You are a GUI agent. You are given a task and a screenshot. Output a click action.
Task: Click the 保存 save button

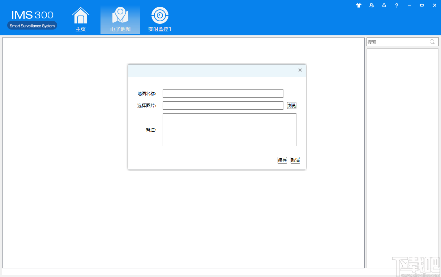coord(282,160)
